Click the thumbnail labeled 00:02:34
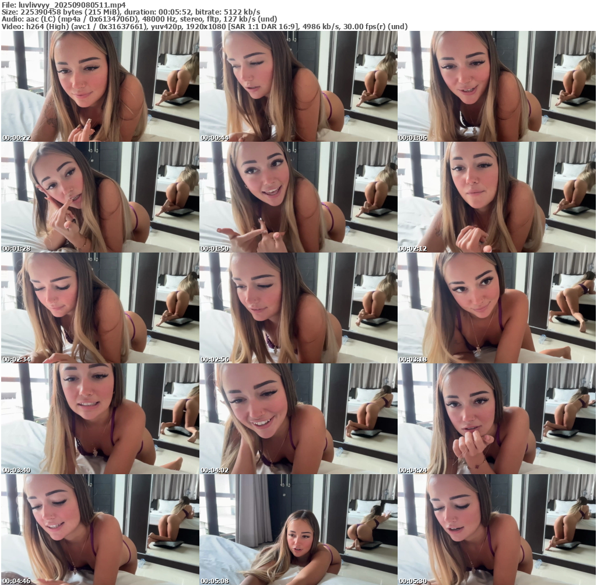597x585 pixels. [100, 308]
